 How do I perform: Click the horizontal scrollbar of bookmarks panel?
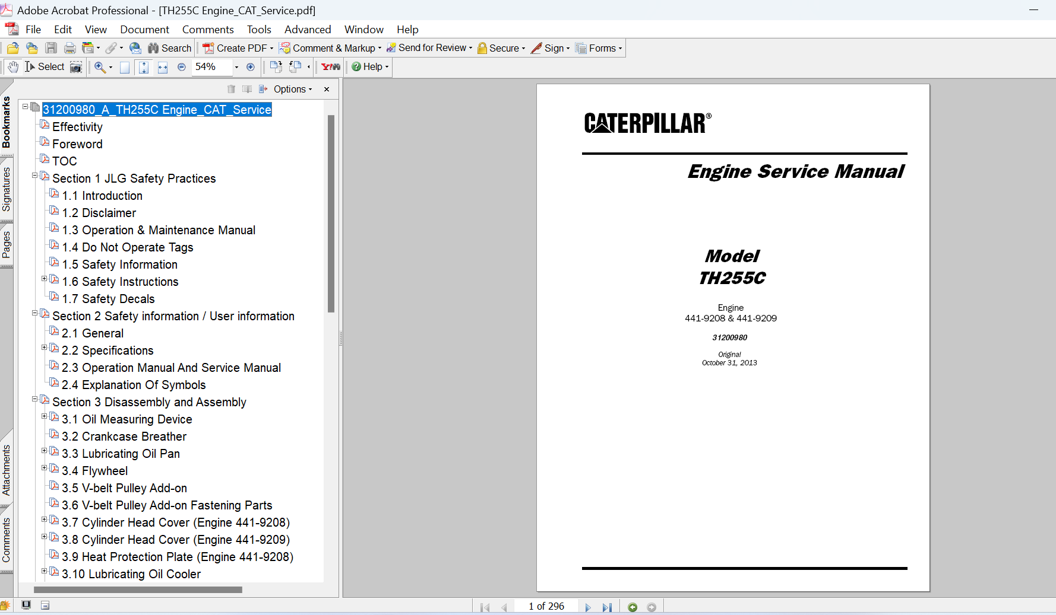138,590
